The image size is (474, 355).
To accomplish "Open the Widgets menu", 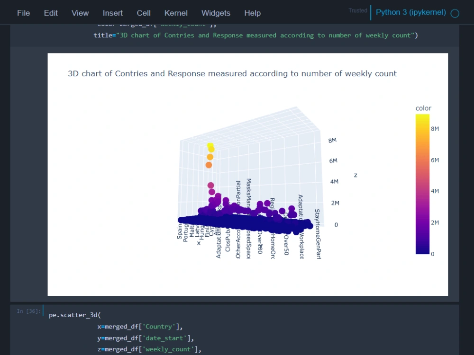I will pos(216,13).
